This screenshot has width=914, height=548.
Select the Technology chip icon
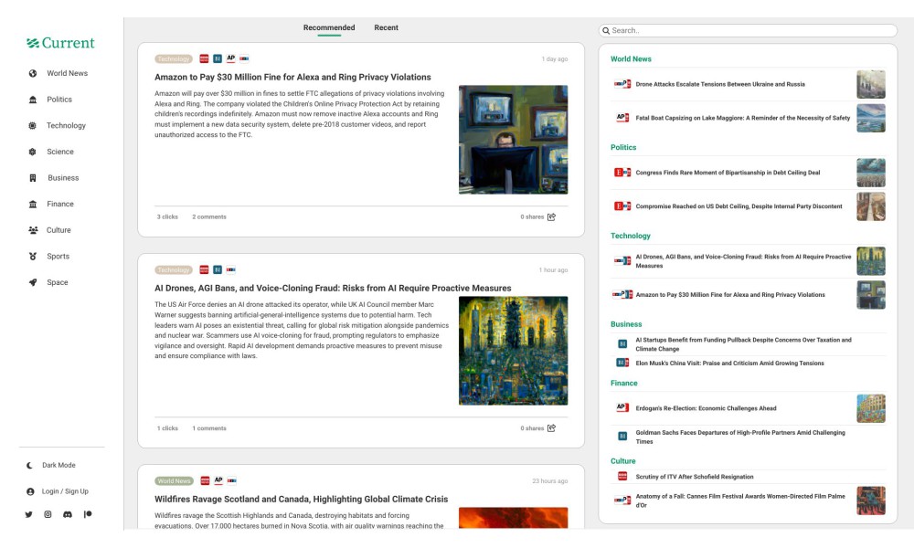tap(33, 126)
